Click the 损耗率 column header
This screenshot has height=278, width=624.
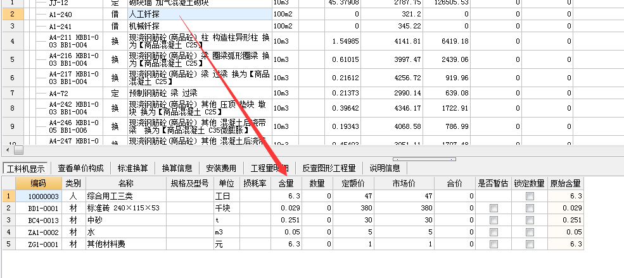[255, 183]
